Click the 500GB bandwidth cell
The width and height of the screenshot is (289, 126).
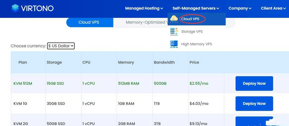[x=160, y=83]
